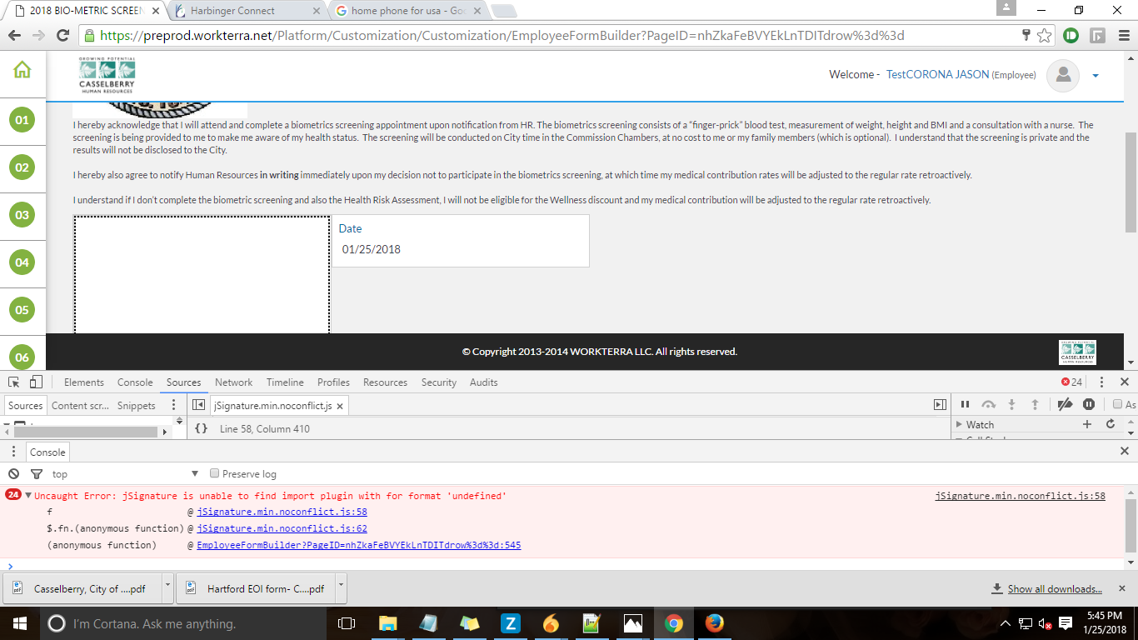Add a new watch expression

coord(1086,424)
